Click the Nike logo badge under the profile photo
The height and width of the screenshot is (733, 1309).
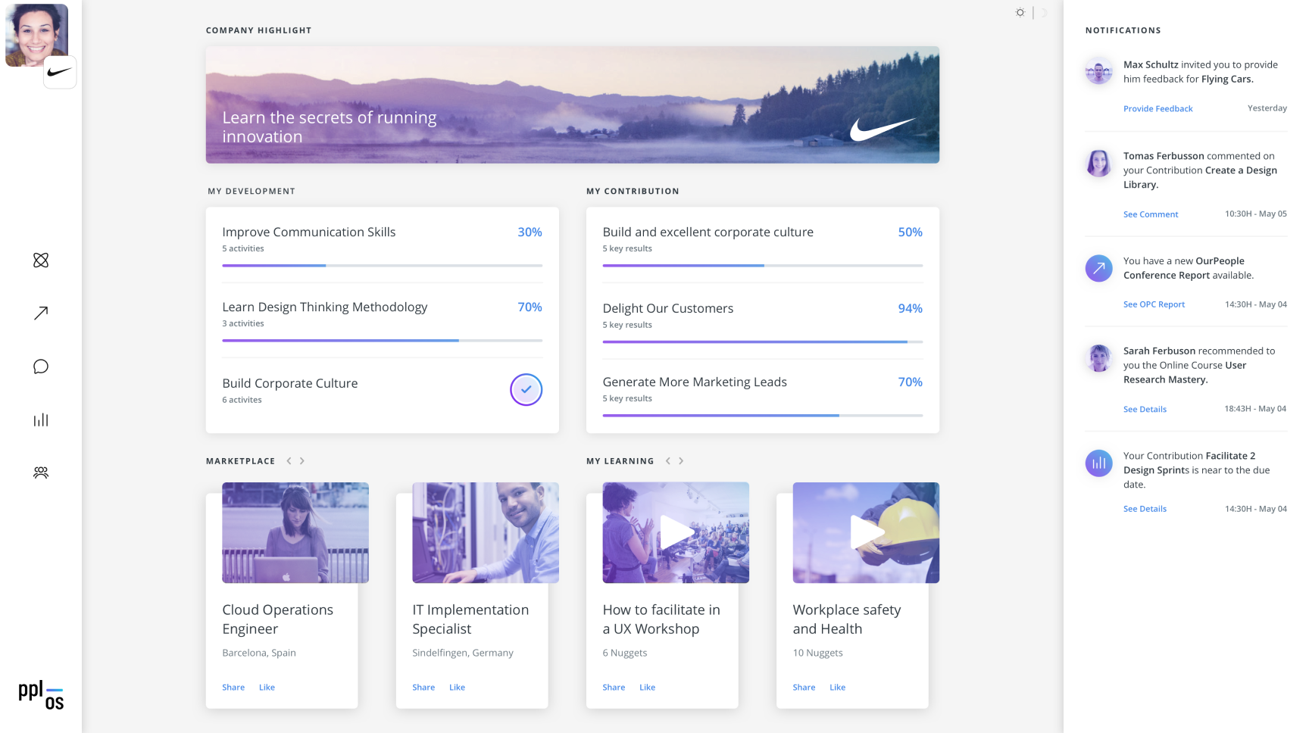click(x=60, y=73)
